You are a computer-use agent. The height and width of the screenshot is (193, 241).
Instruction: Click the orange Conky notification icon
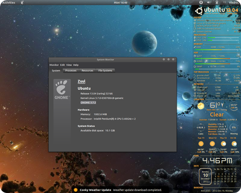click(76, 190)
